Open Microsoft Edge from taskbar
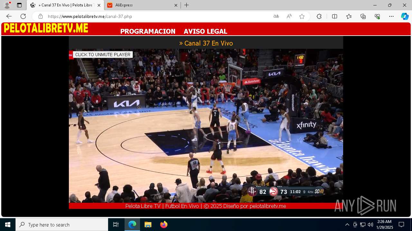Image resolution: width=412 pixels, height=231 pixels. point(132,225)
